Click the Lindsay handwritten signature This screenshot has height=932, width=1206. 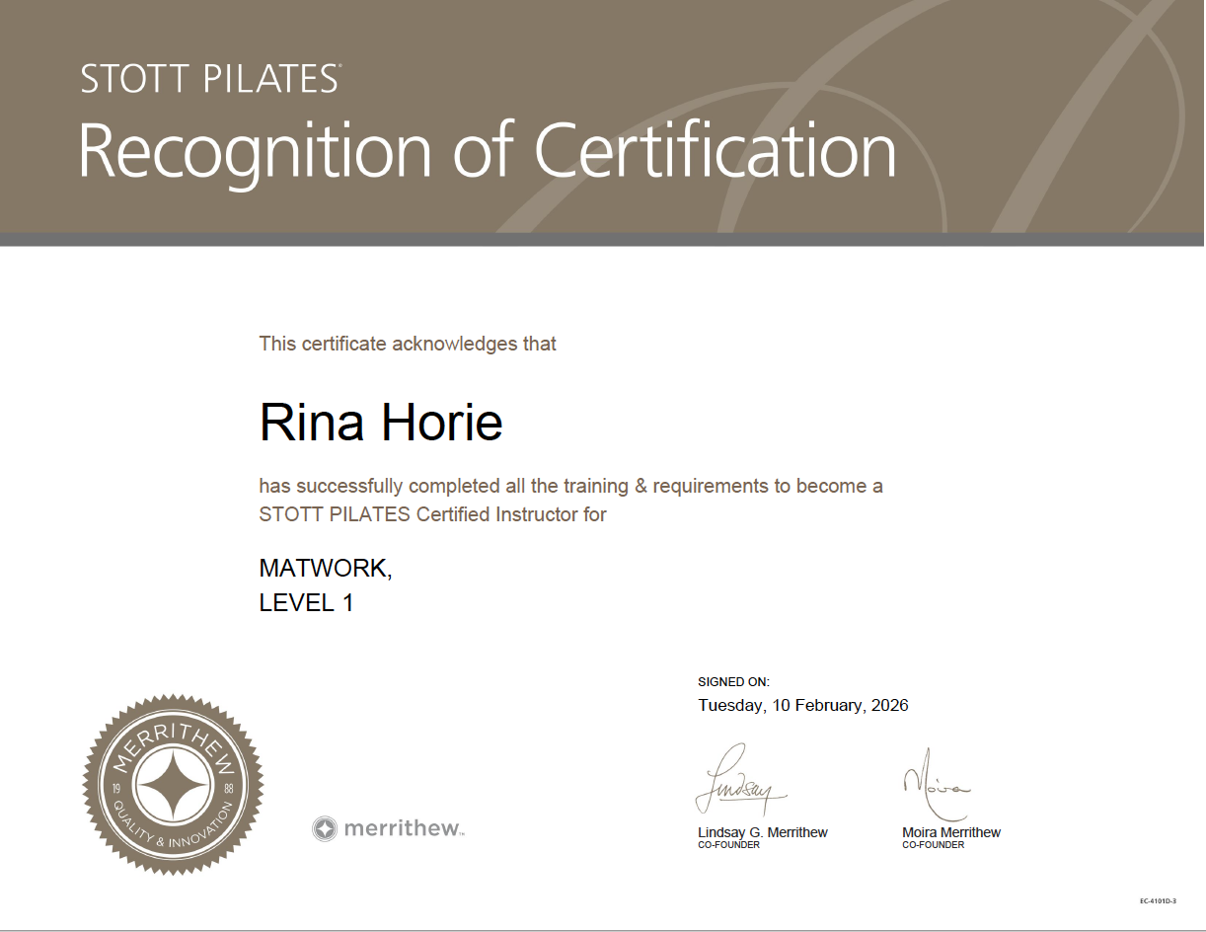(740, 780)
